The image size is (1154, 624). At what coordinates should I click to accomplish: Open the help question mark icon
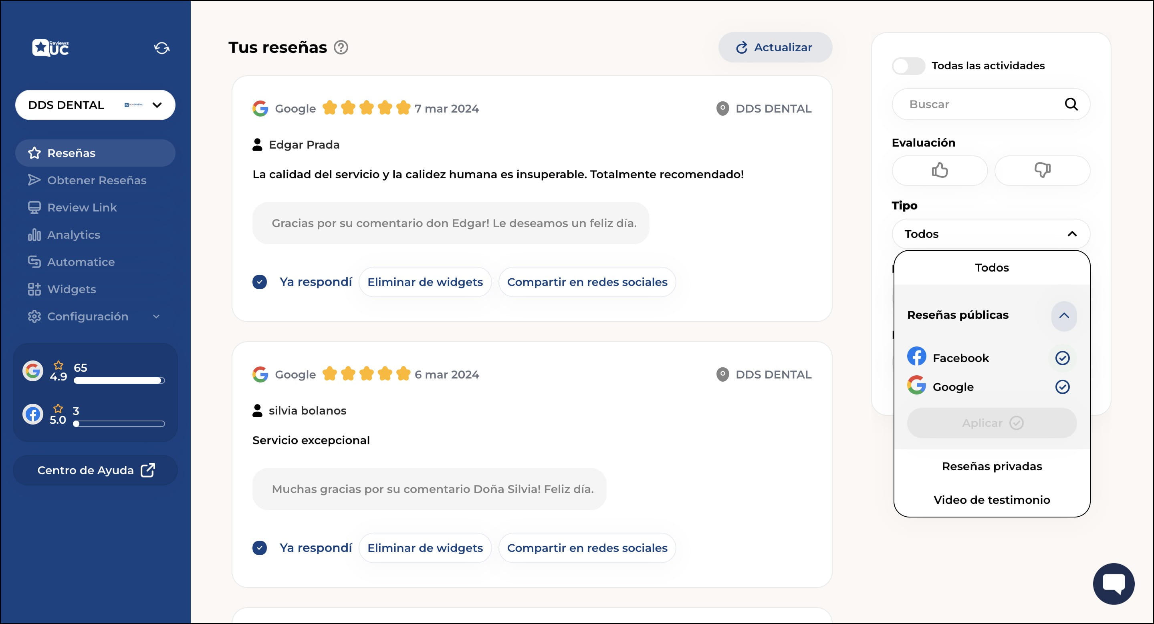pos(341,47)
